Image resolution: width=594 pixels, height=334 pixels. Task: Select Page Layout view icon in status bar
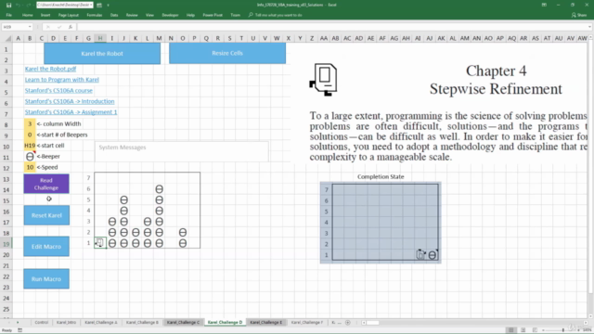(x=523, y=330)
